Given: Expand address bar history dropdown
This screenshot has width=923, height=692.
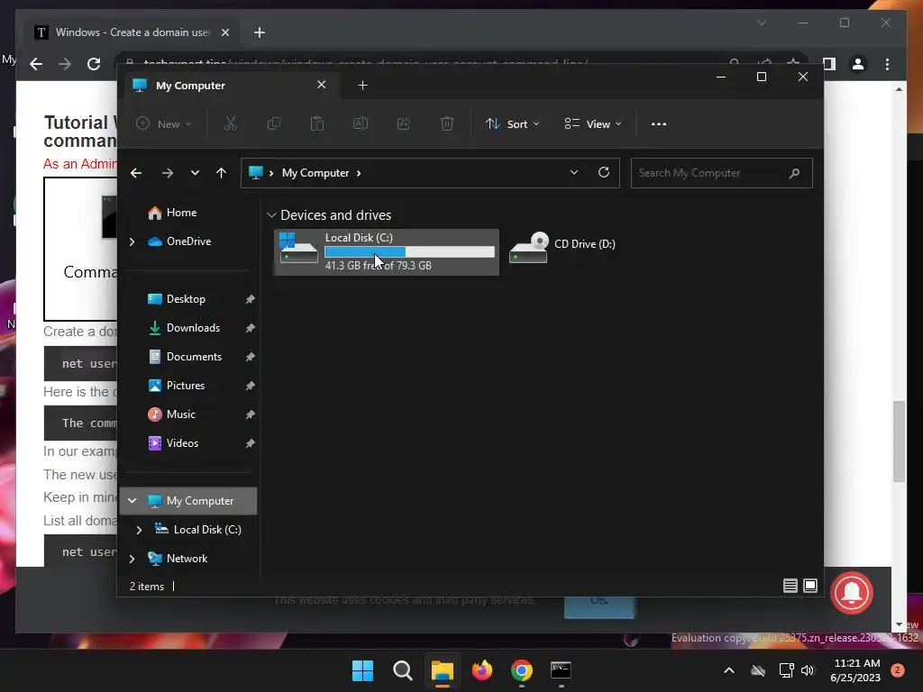Looking at the screenshot, I should pyautogui.click(x=574, y=172).
